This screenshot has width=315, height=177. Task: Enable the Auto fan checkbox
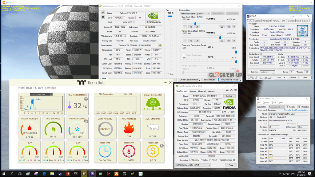click(168, 74)
